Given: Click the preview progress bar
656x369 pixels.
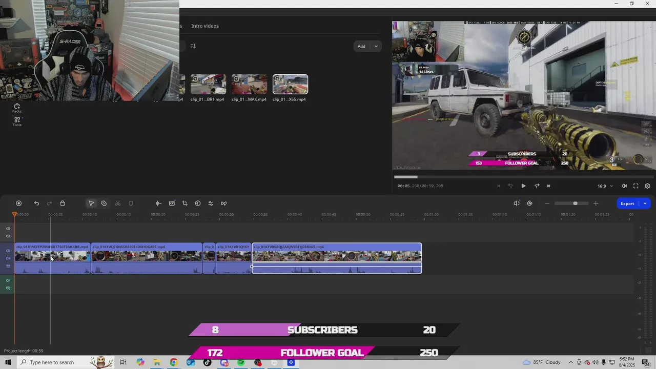Looking at the screenshot, I should point(523,177).
